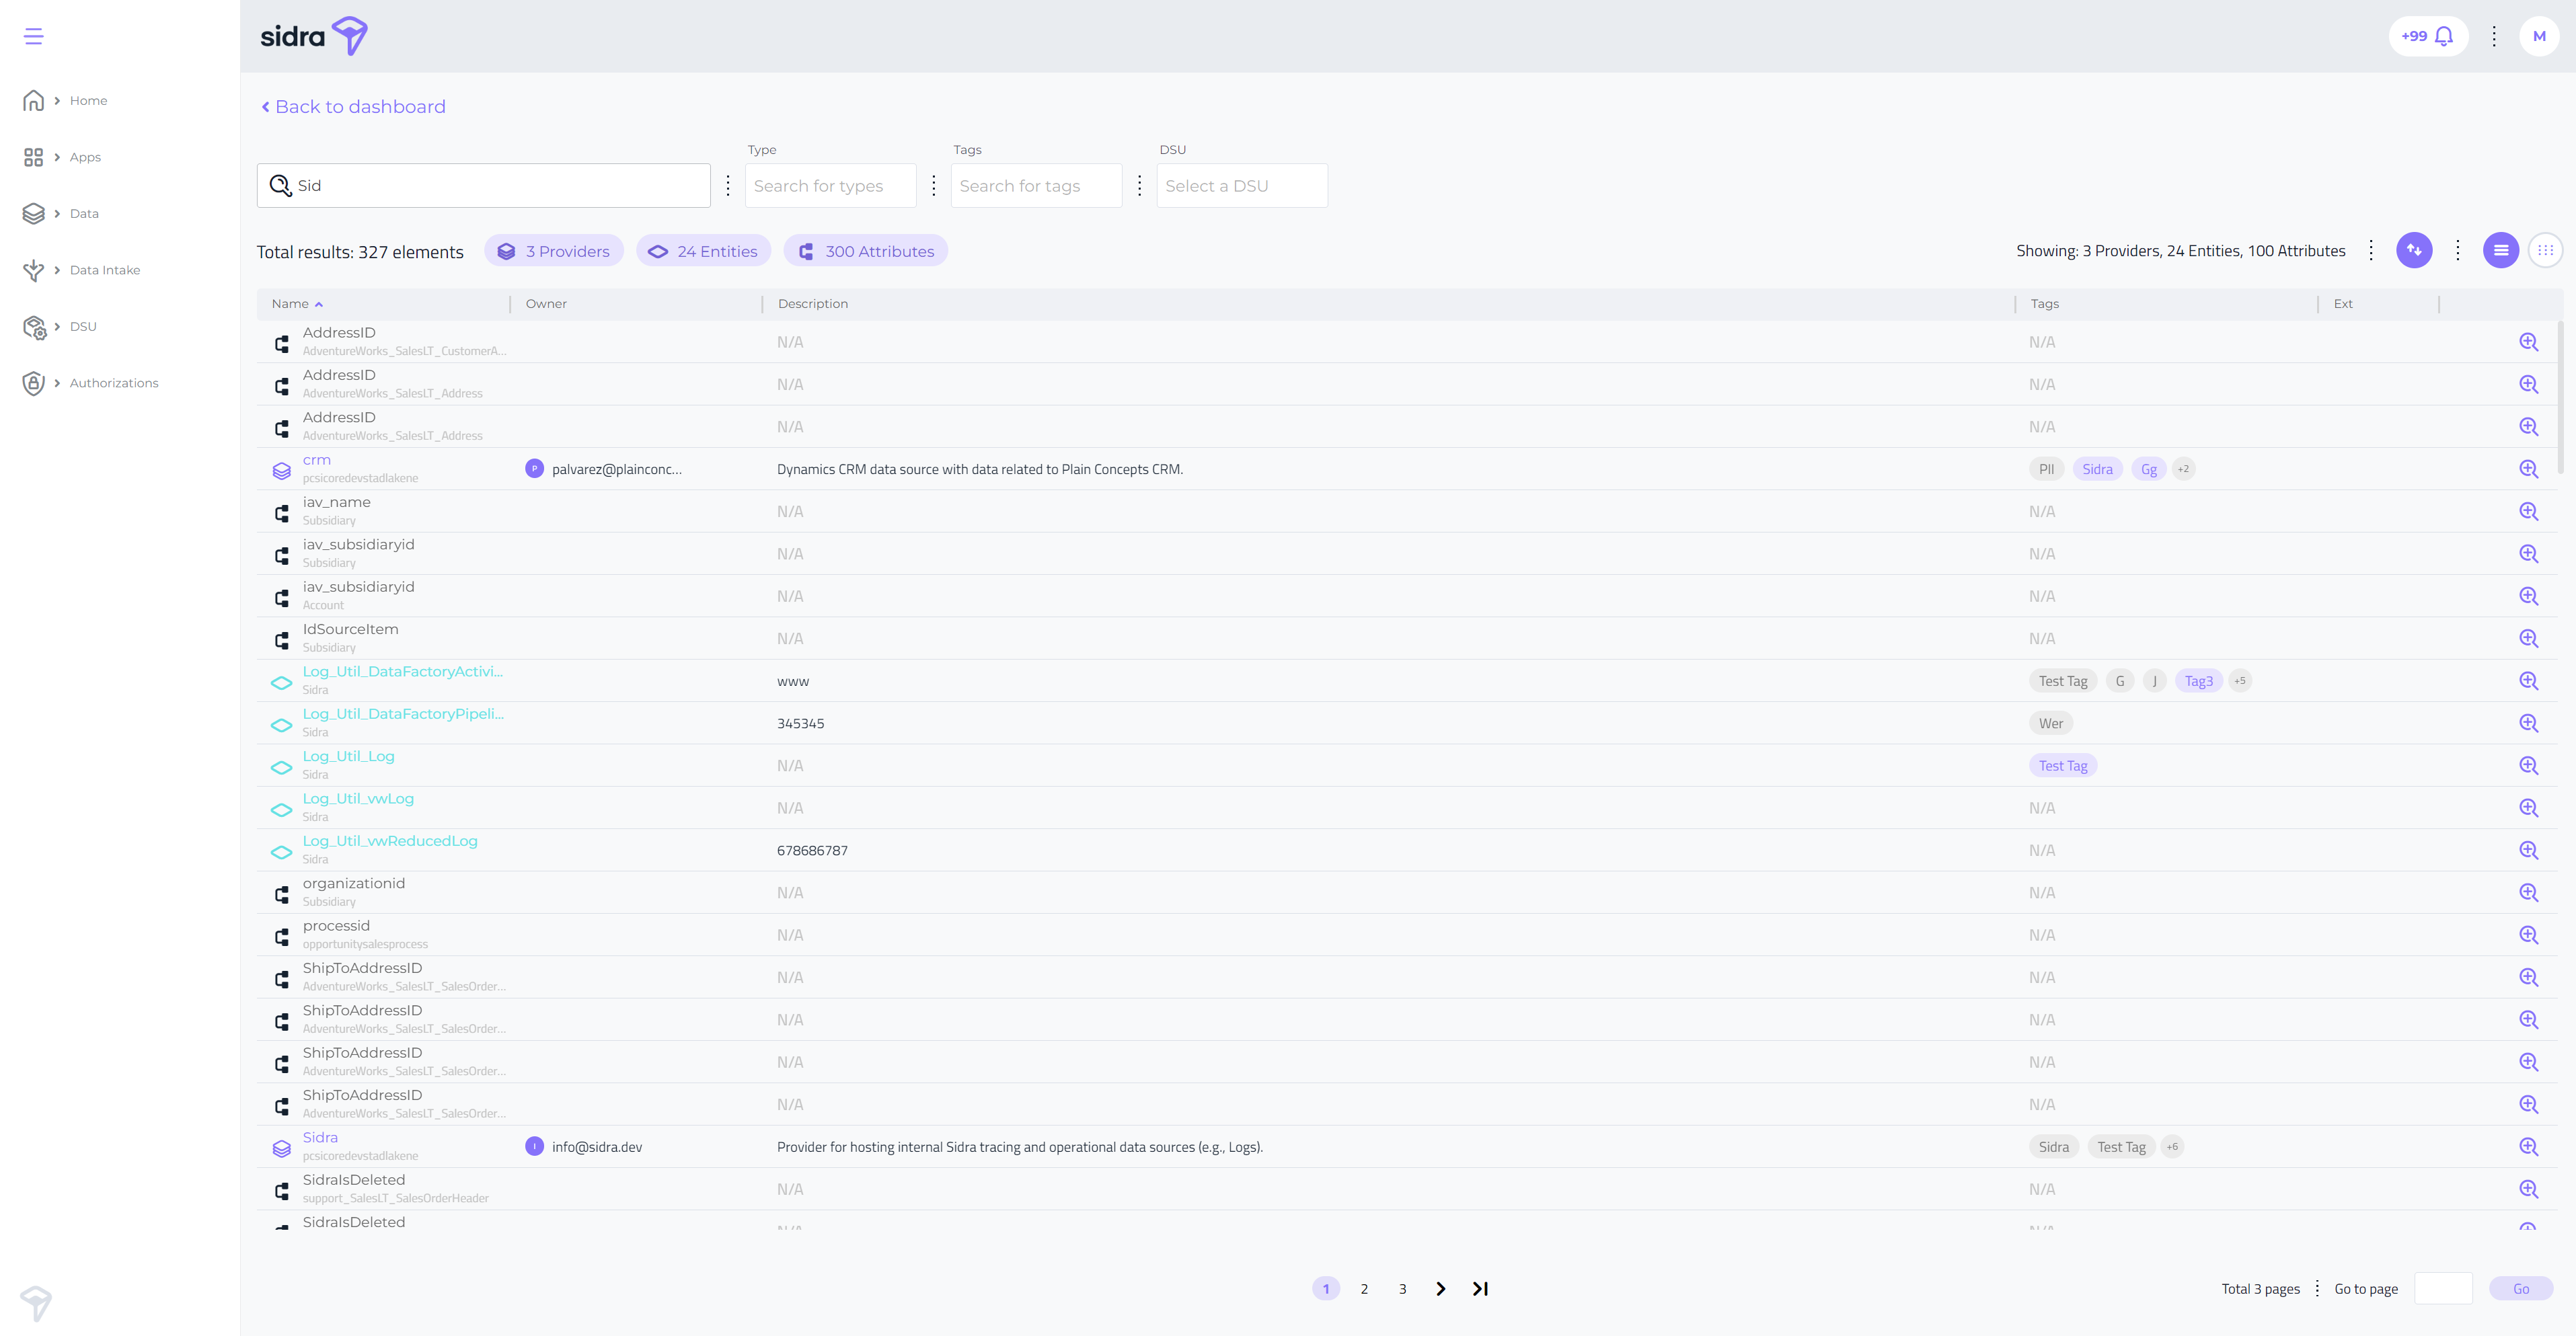The width and height of the screenshot is (2576, 1336).
Task: Click the hamburger menu icon
Action: tap(33, 36)
